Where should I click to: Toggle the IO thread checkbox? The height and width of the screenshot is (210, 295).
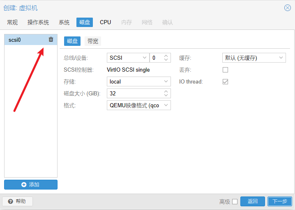pos(225,81)
